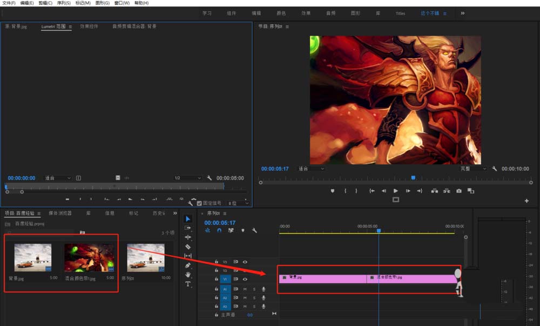Toggle timeline snapping magnet icon
Viewport: 540px width, 326px height.
click(219, 230)
